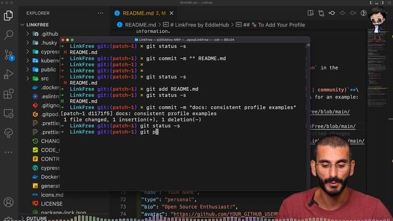The image size is (393, 221).
Task: Open the Explorer view in activity bar
Action: (x=8, y=15)
